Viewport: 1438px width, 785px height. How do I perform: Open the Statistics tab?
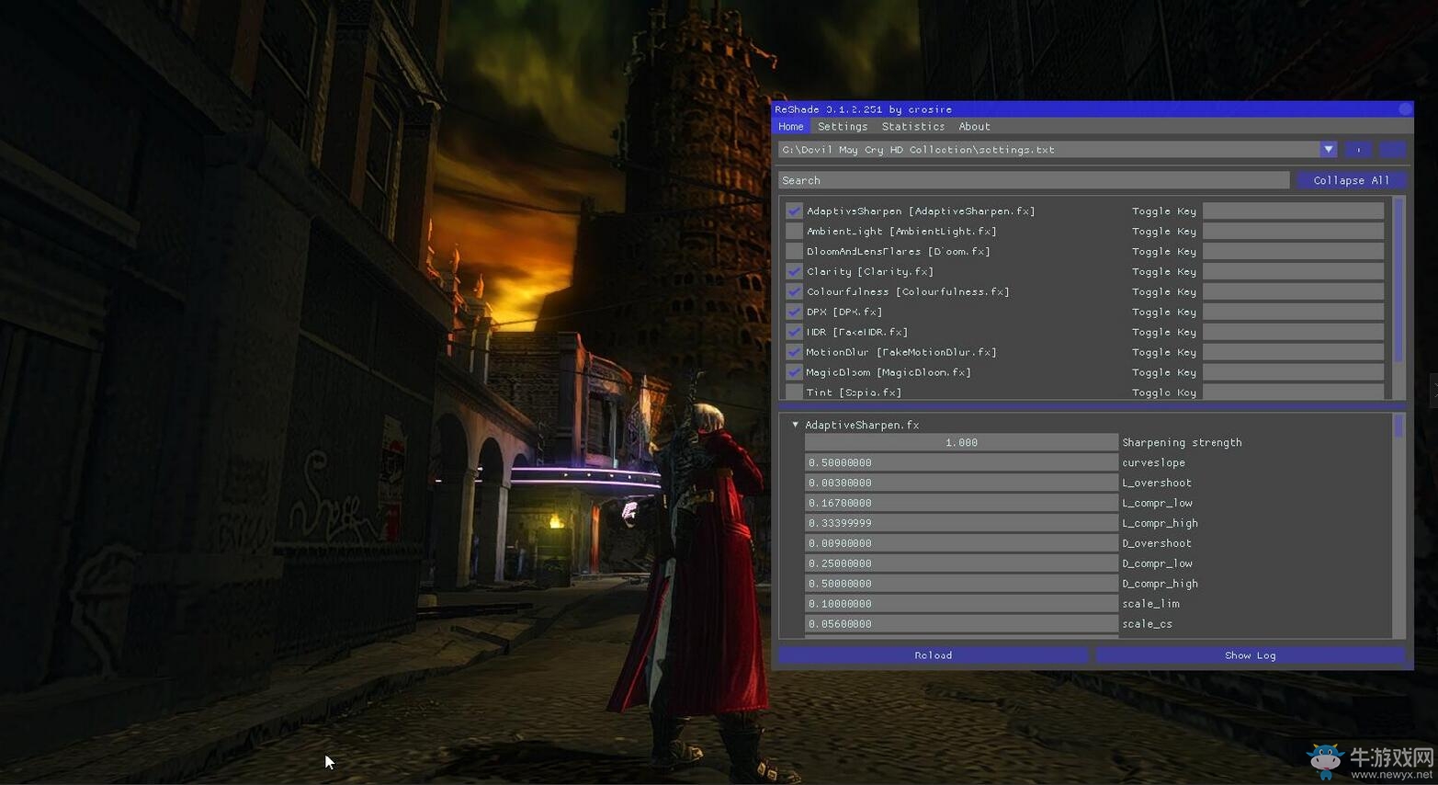(x=913, y=127)
